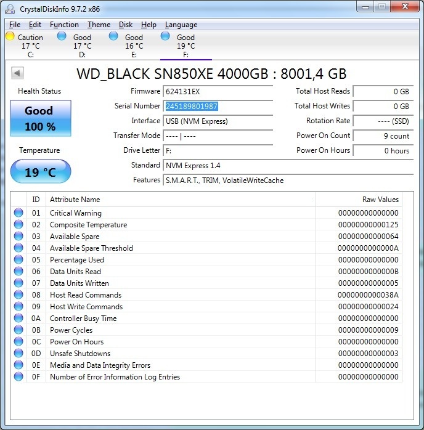Click the status dot for Power On Hours row 0C
The width and height of the screenshot is (424, 430).
[x=18, y=341]
